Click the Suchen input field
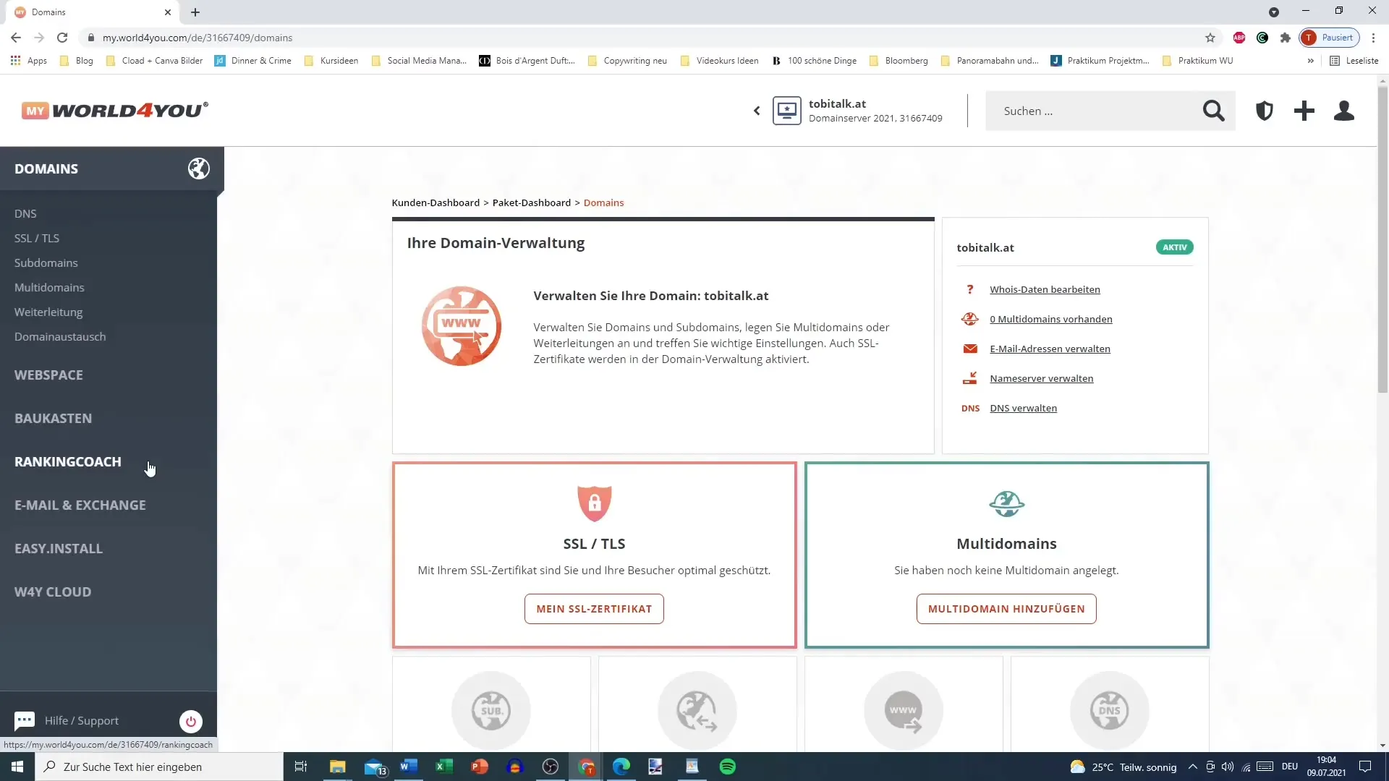The image size is (1389, 781). pyautogui.click(x=1098, y=111)
